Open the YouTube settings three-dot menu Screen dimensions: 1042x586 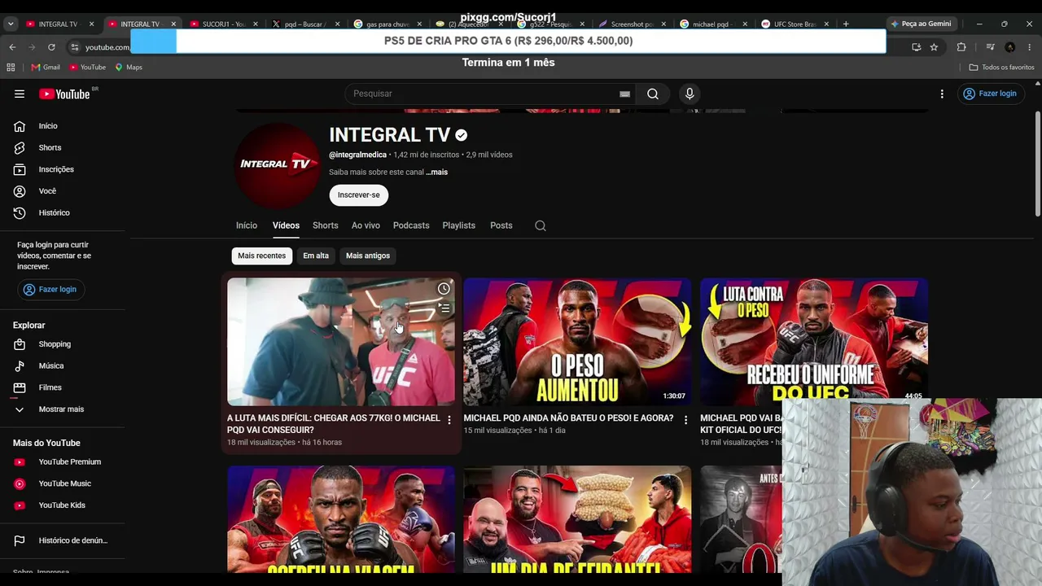942,94
